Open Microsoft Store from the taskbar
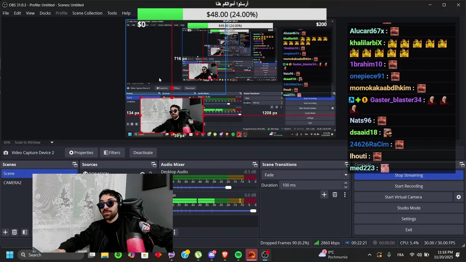 click(x=145, y=255)
